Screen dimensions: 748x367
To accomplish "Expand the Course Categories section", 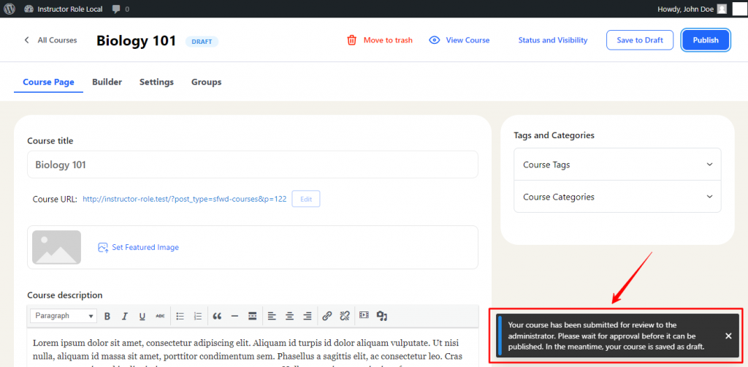I will tap(617, 197).
